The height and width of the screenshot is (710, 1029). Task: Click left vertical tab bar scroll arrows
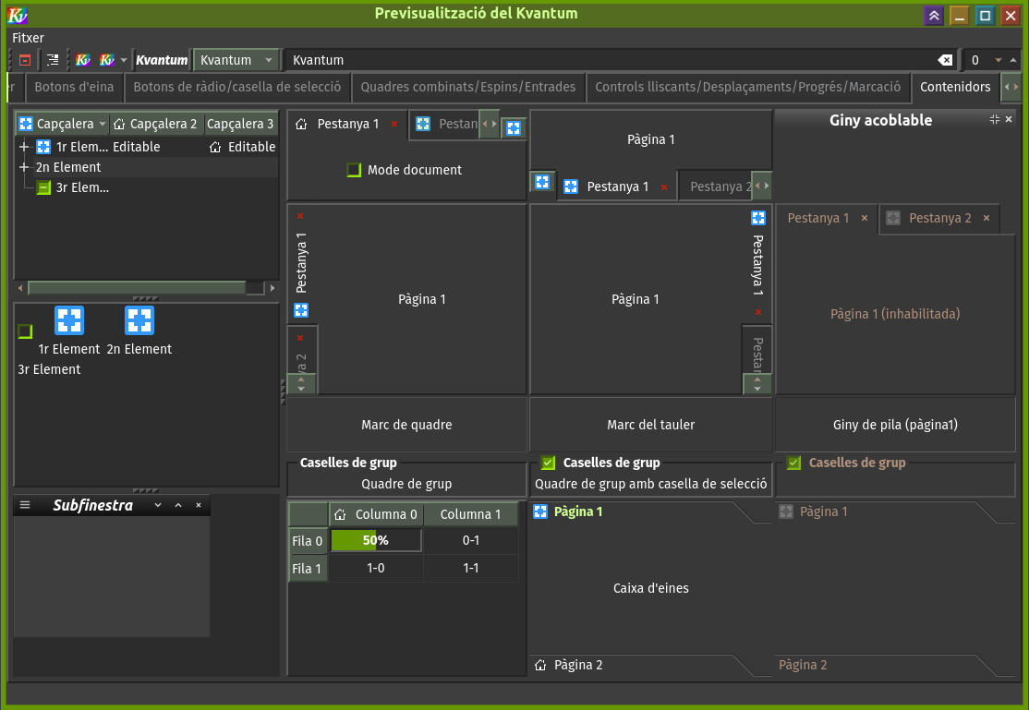(301, 383)
